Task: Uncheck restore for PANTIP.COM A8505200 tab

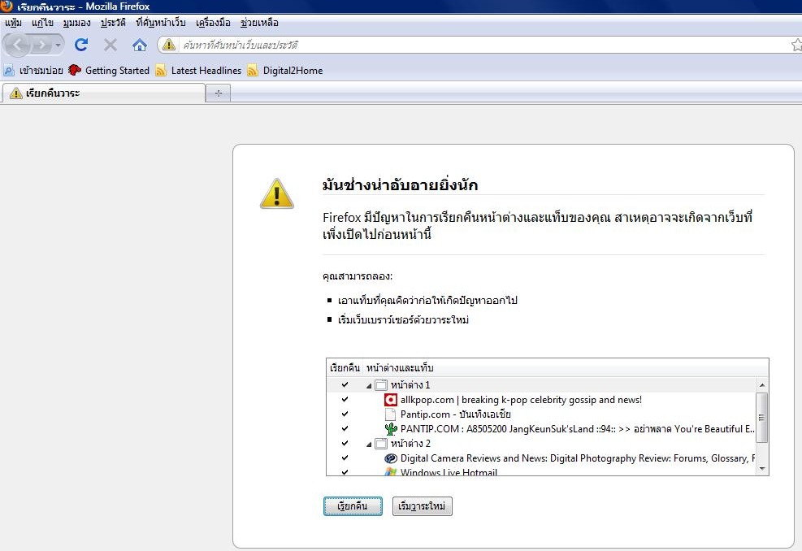Action: coord(345,429)
